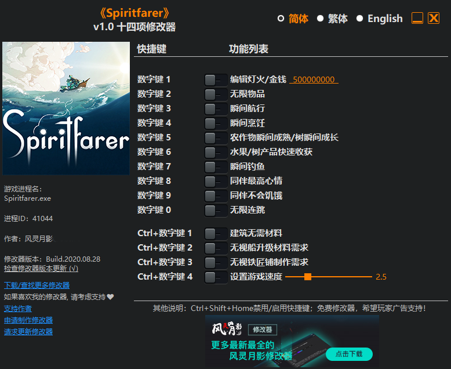The image size is (451, 369).
Task: Click the Spiritfarer game cover image
Action: coord(66,108)
